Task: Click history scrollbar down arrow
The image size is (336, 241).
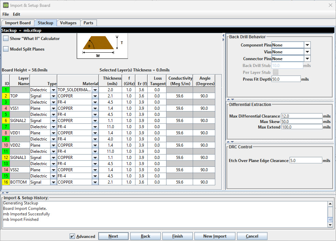Action: (330, 225)
